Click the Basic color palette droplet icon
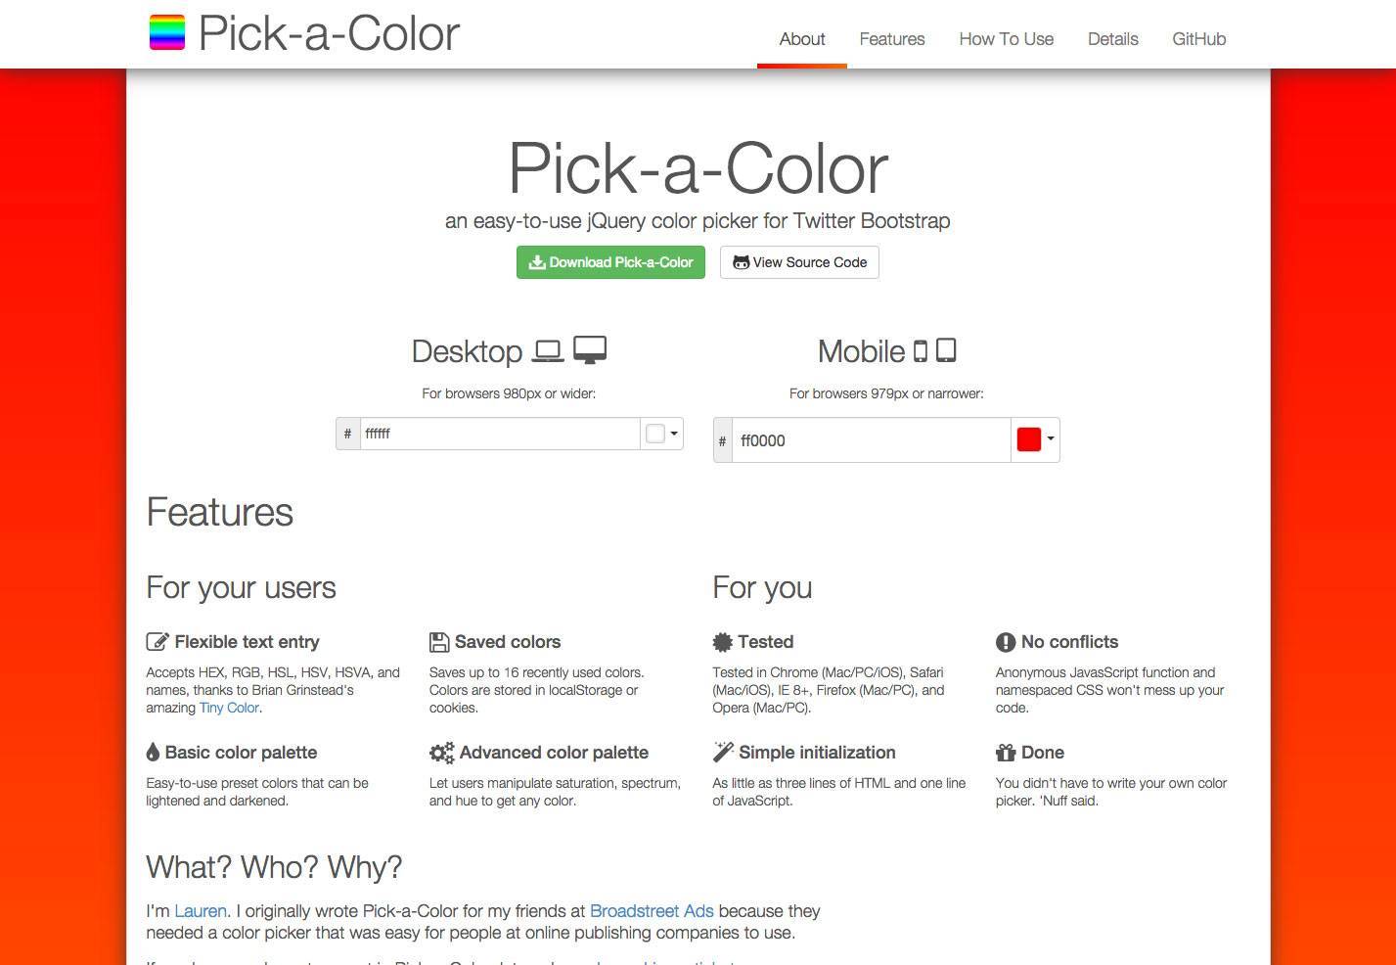Image resolution: width=1396 pixels, height=965 pixels. pos(153,753)
